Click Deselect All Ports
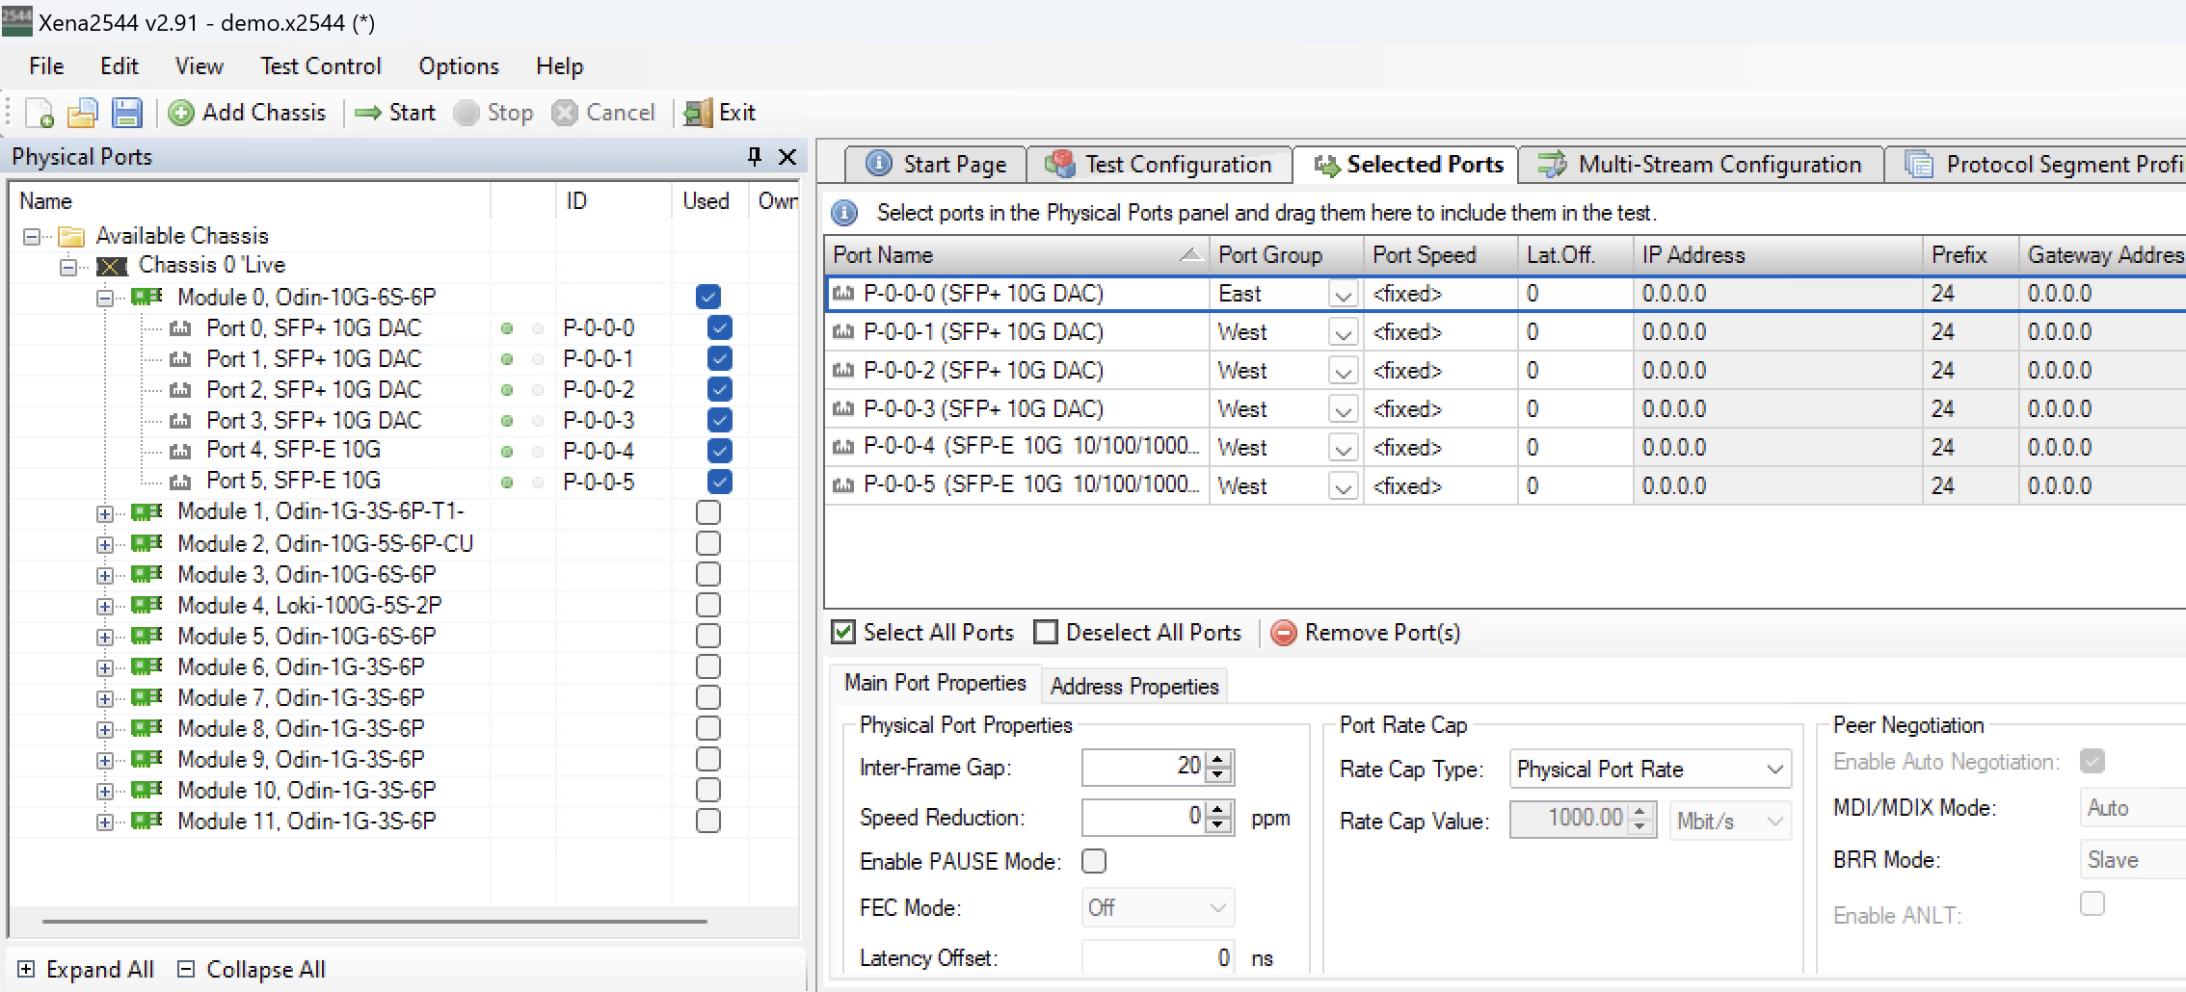The image size is (2186, 992). coord(1137,633)
